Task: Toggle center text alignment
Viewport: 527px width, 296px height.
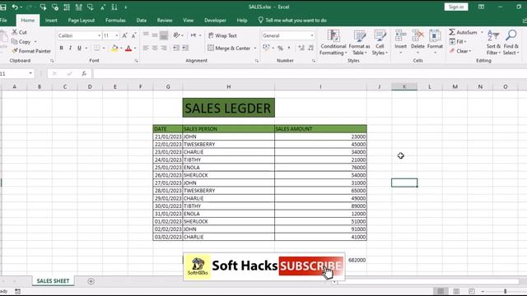Action: tap(155, 48)
